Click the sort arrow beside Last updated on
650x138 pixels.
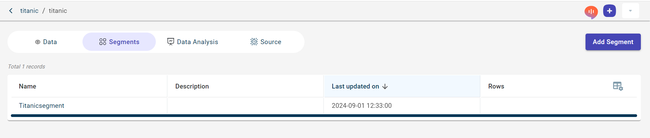[385, 86]
